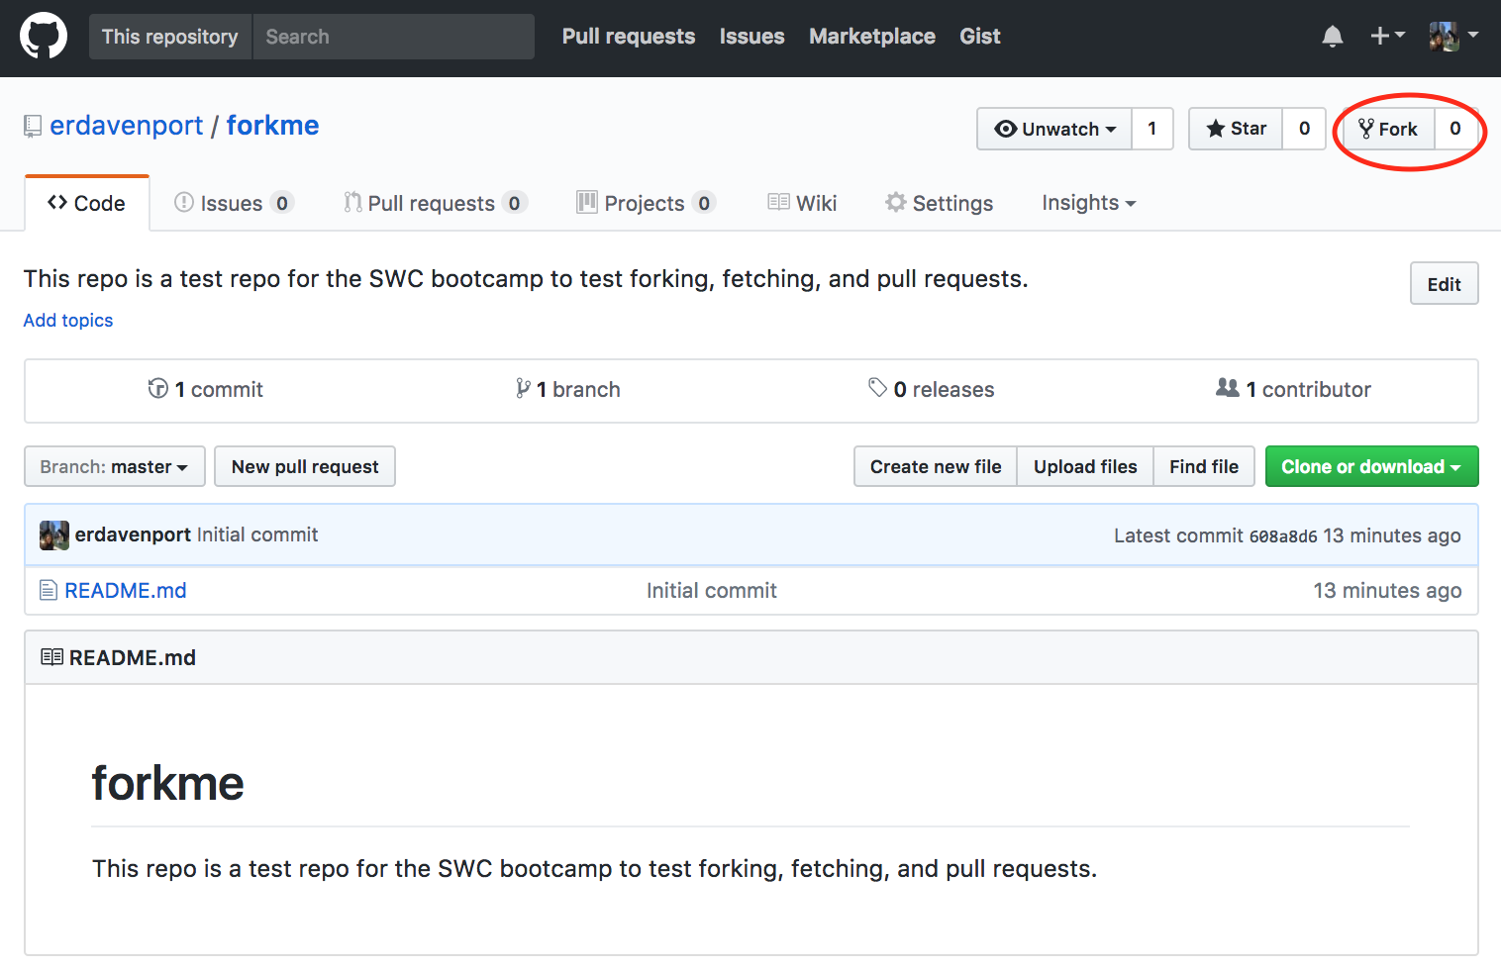Viewport: 1501px width, 970px height.
Task: Click Find file button
Action: [x=1204, y=466]
